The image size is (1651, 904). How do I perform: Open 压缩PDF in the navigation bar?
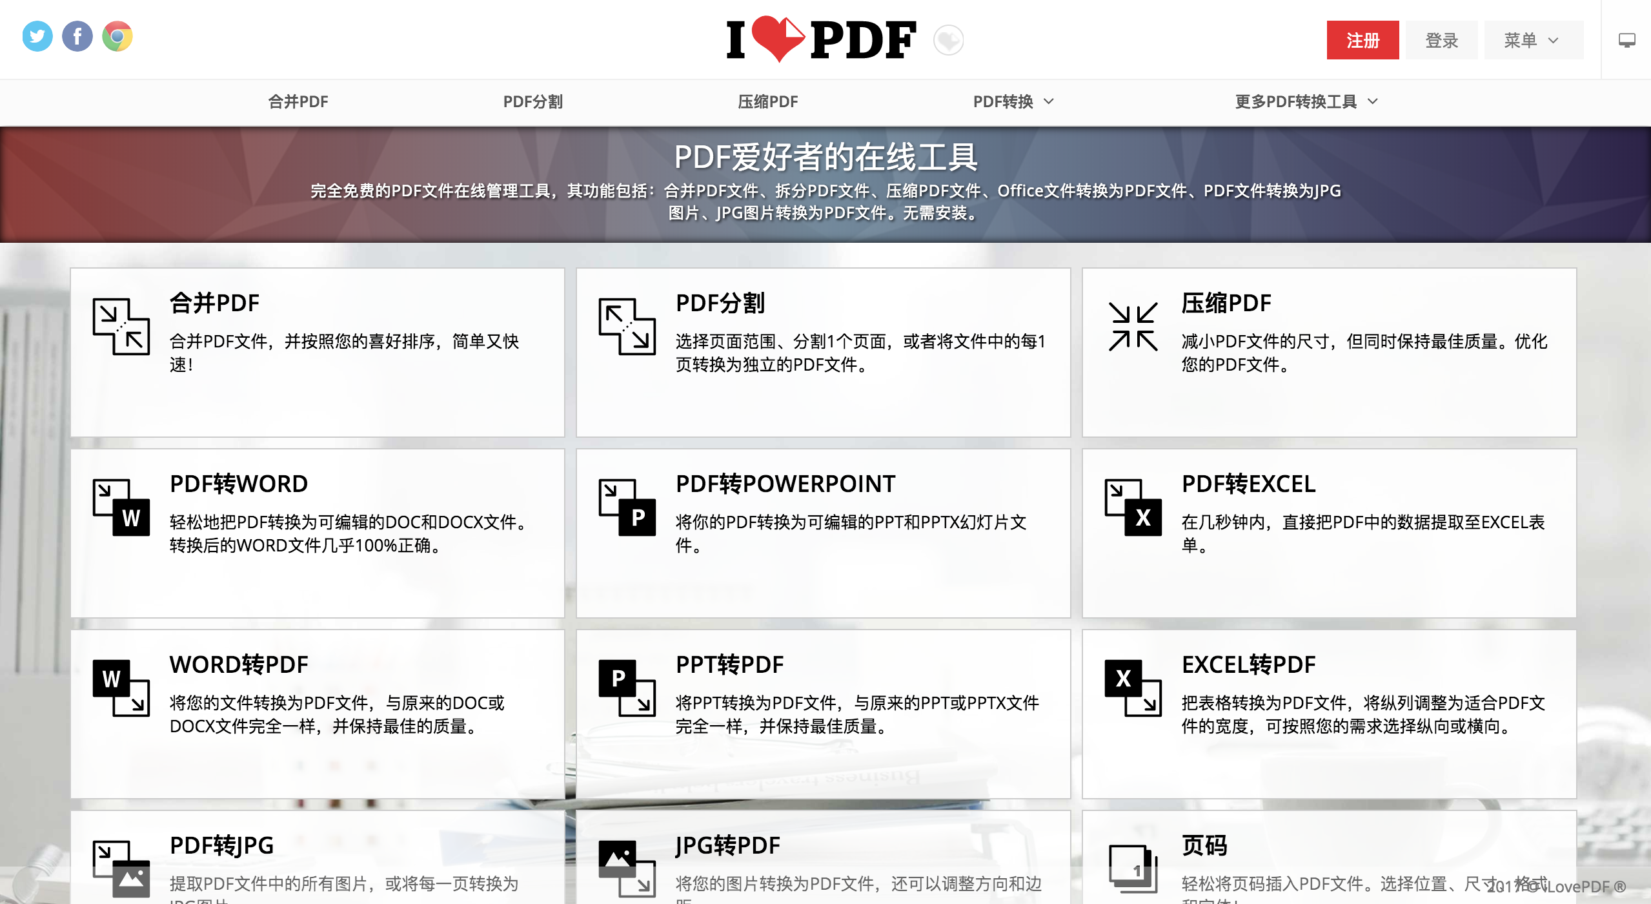(768, 101)
